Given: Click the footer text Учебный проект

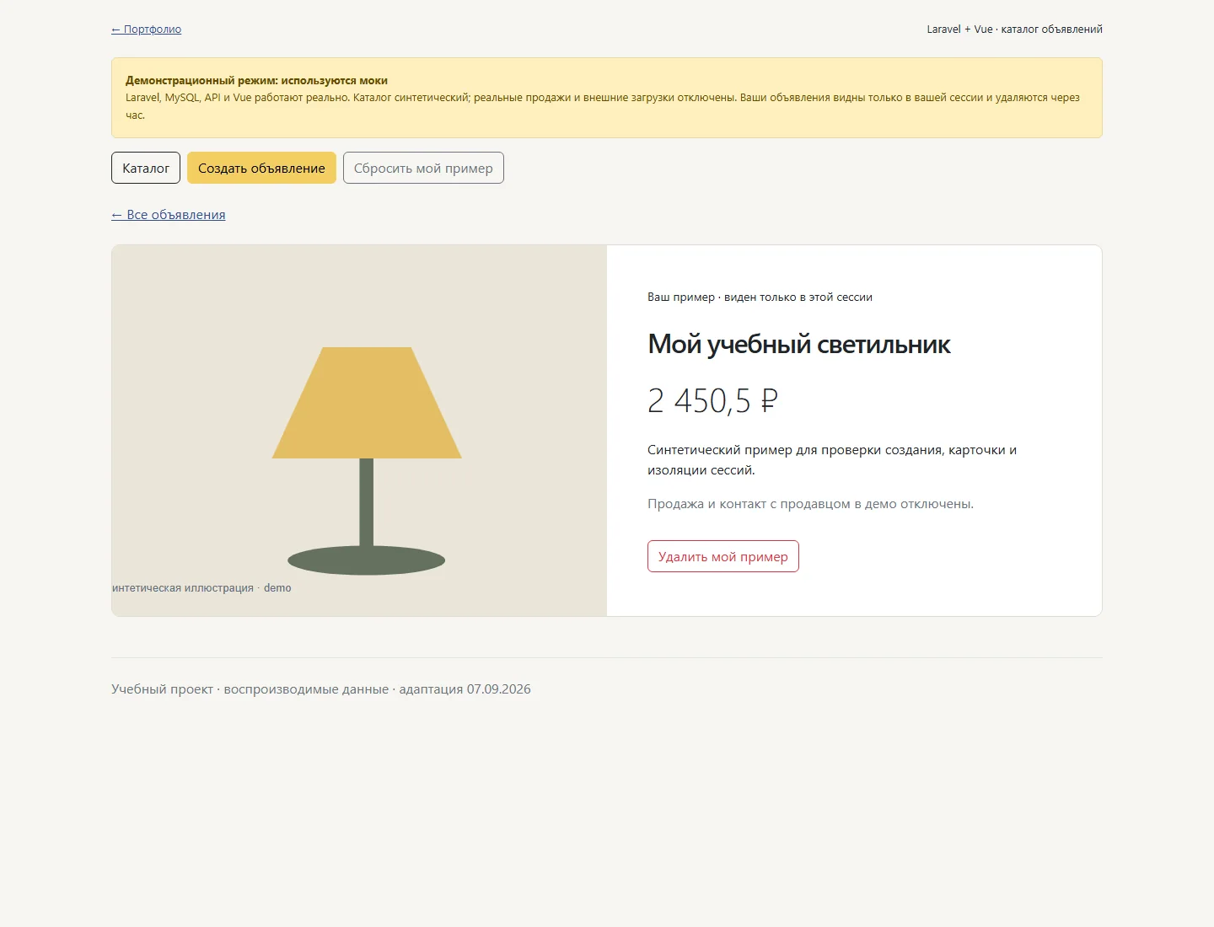Looking at the screenshot, I should tap(321, 689).
